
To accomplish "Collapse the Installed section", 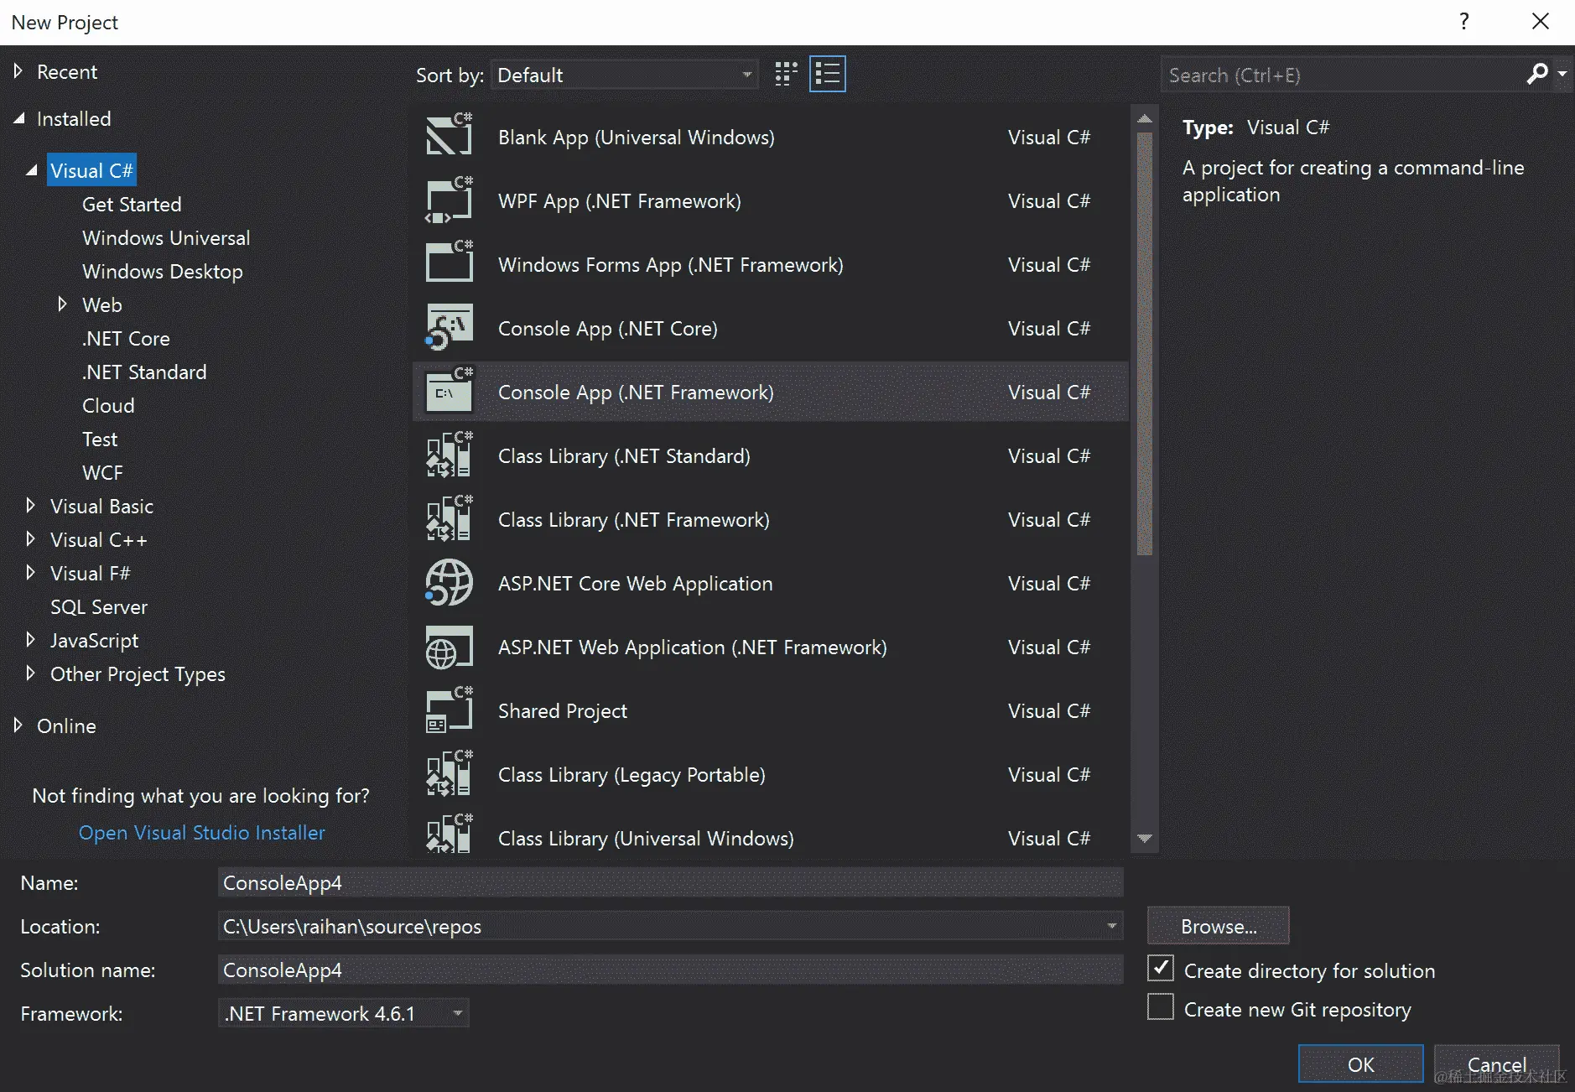I will click(x=18, y=119).
